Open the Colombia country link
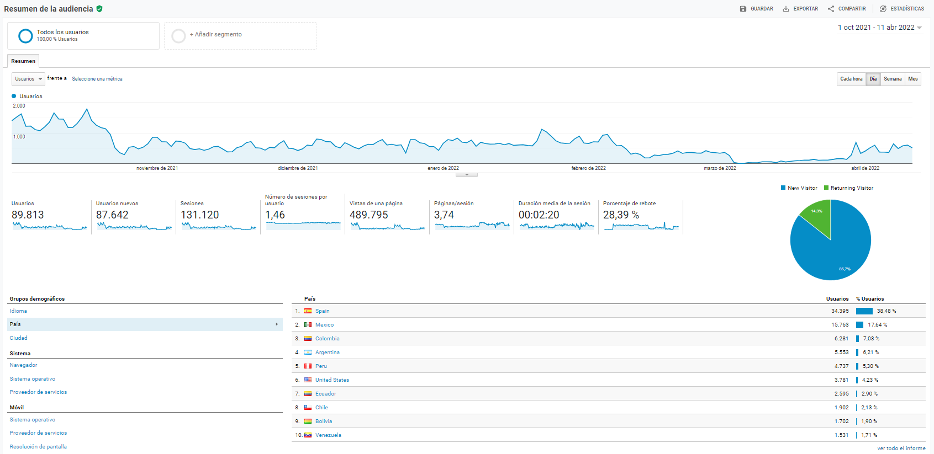 coord(328,339)
